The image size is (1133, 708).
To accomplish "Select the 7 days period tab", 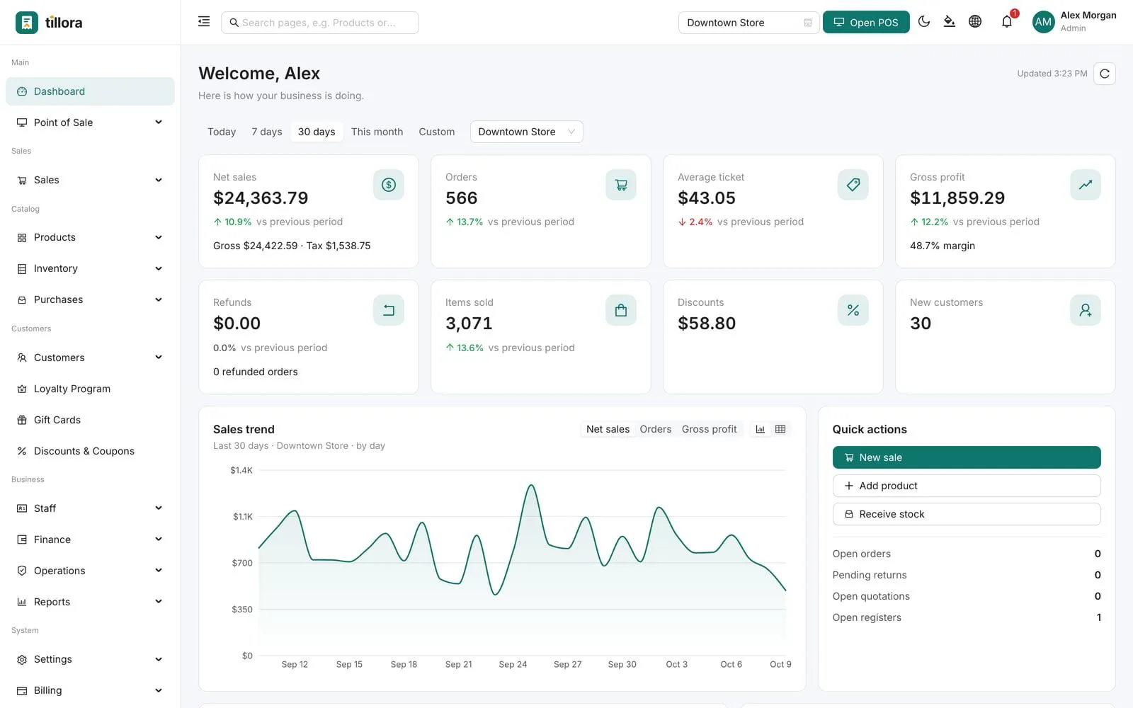I will click(267, 132).
